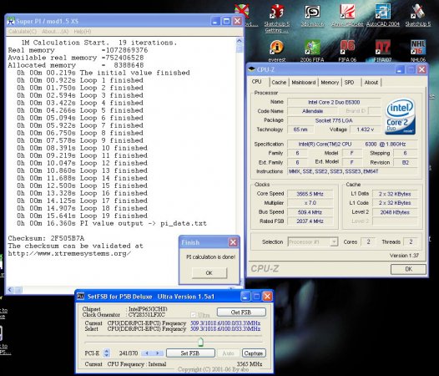
Task: Click the Capture button in SetFSB
Action: pos(254,353)
